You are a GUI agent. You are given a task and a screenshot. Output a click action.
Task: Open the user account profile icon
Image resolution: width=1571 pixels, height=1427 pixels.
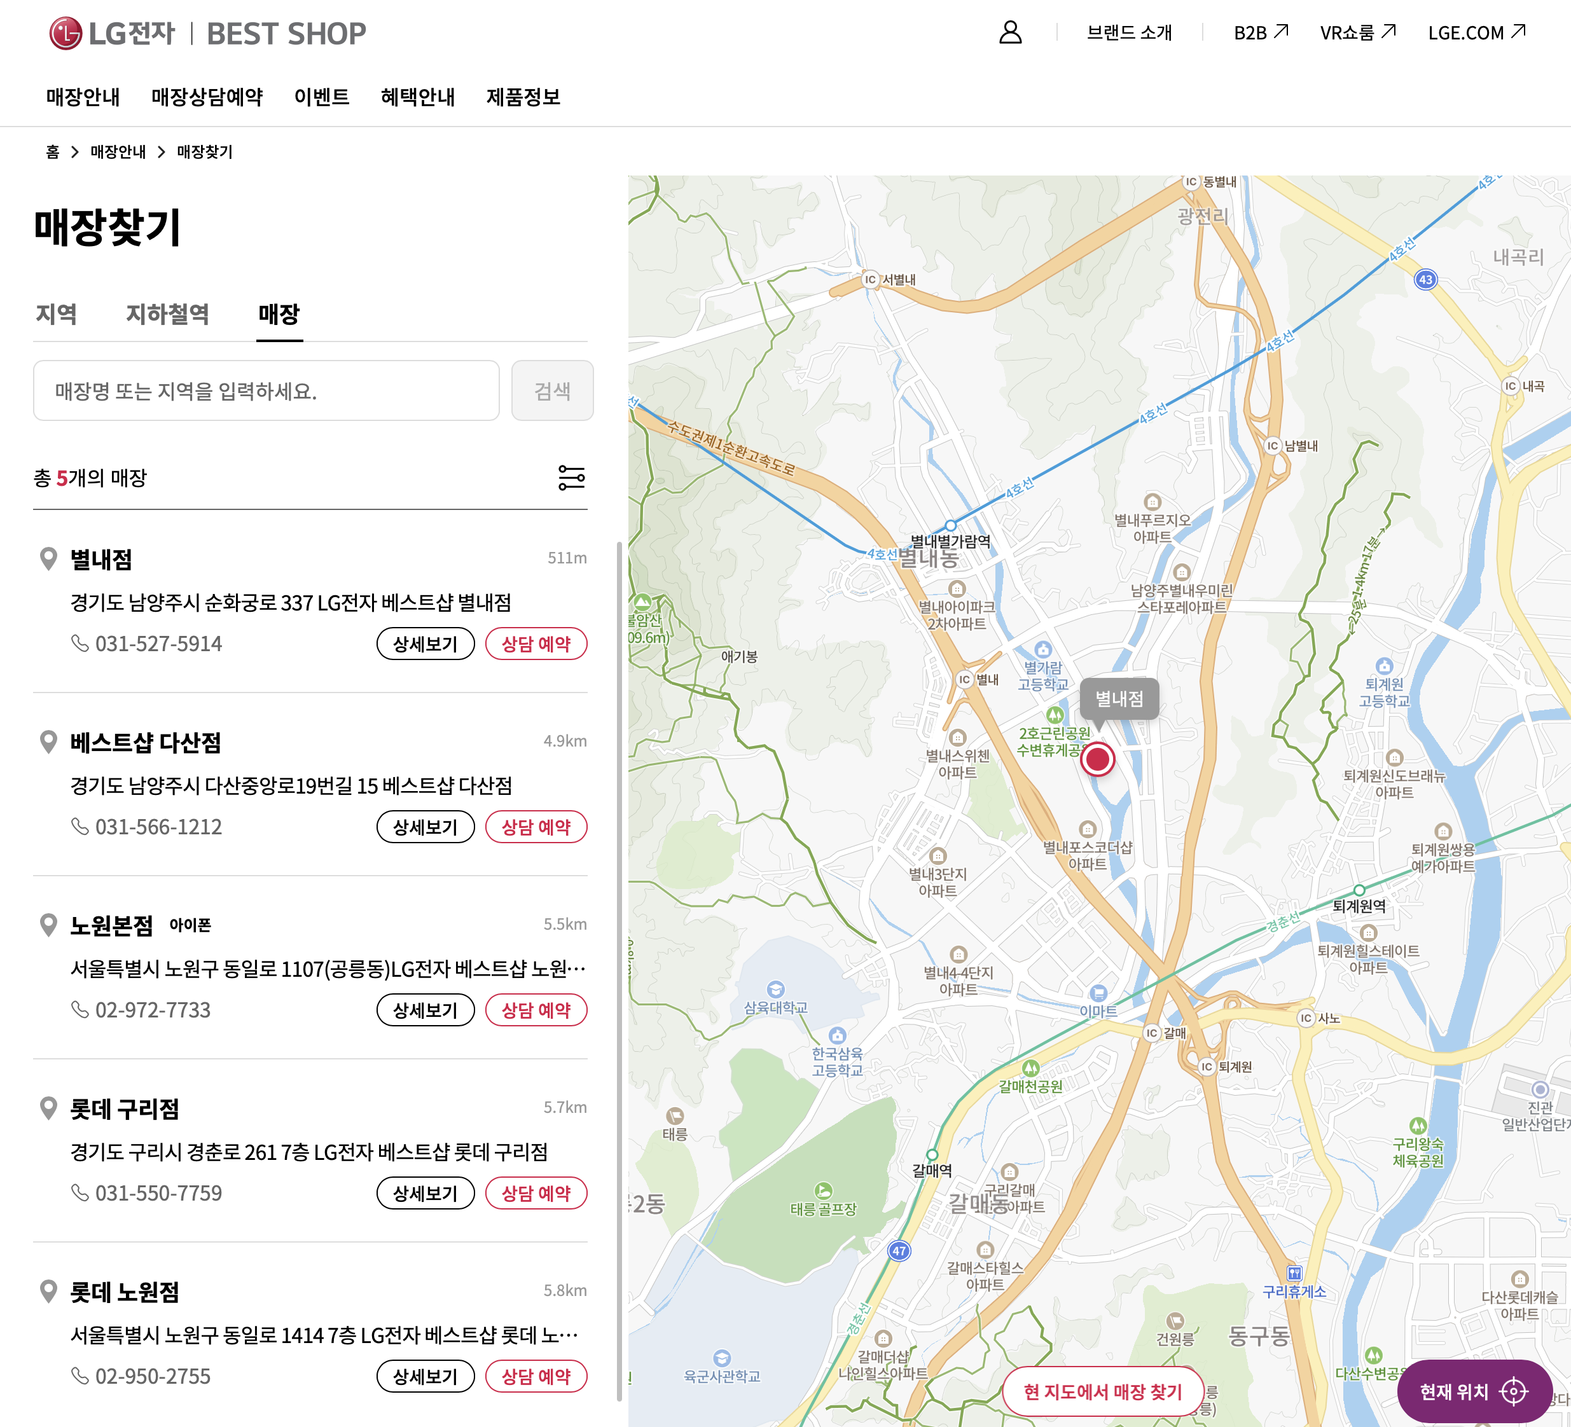1010,32
